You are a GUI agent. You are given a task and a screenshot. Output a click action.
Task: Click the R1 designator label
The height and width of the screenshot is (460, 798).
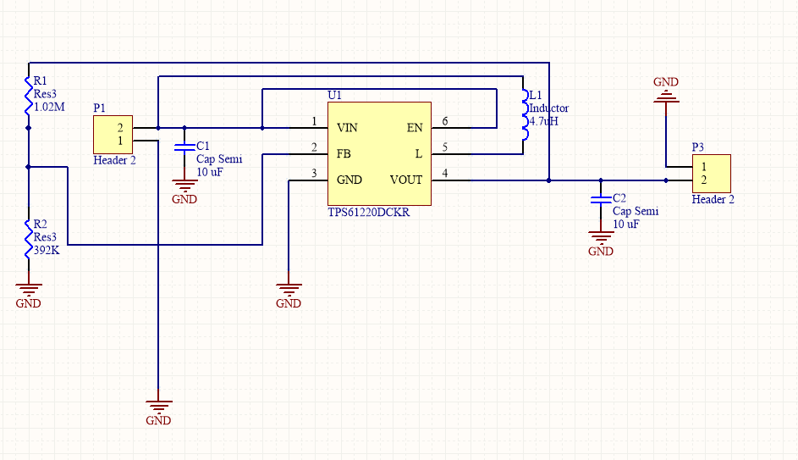click(41, 81)
